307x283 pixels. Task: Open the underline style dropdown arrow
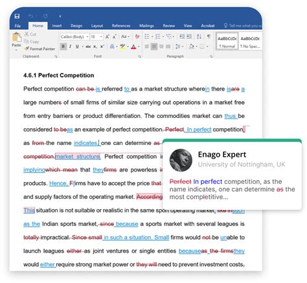coord(82,47)
